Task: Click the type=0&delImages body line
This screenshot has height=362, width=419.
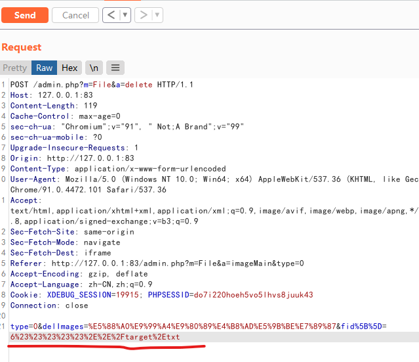Action: click(198, 327)
